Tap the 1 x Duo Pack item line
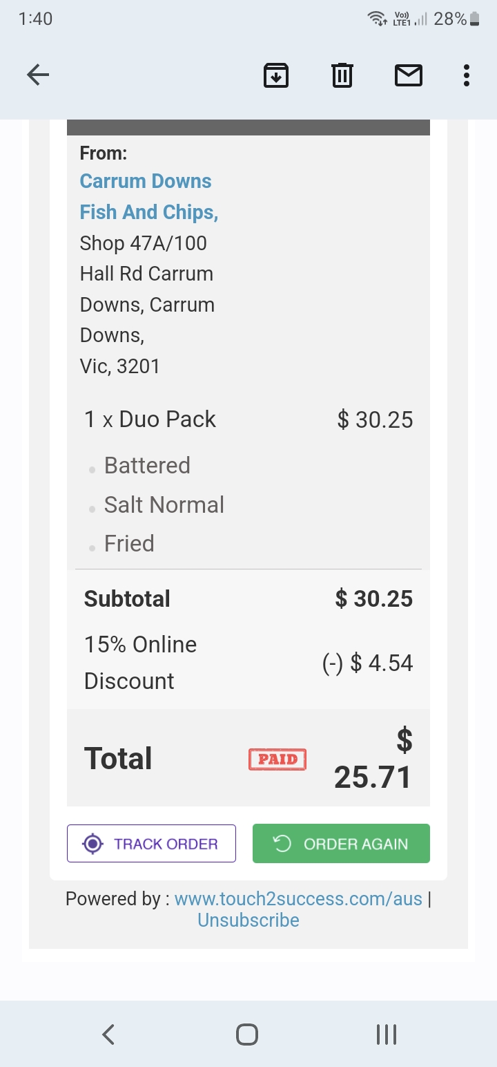The width and height of the screenshot is (497, 1067). click(x=150, y=419)
